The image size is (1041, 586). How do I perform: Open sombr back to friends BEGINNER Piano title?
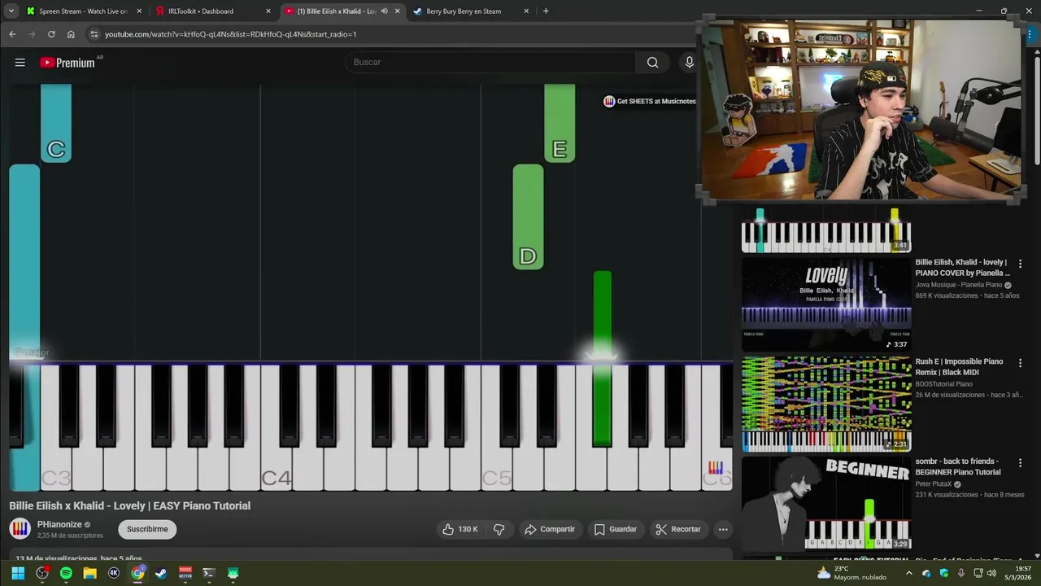point(958,466)
